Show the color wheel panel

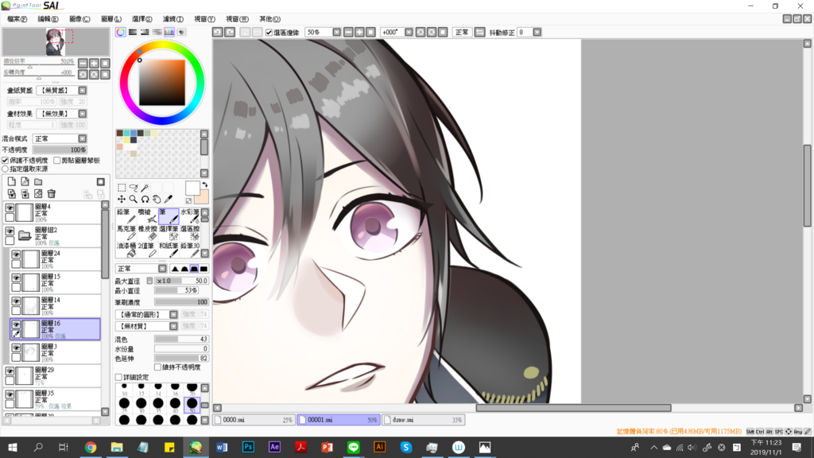coord(121,32)
